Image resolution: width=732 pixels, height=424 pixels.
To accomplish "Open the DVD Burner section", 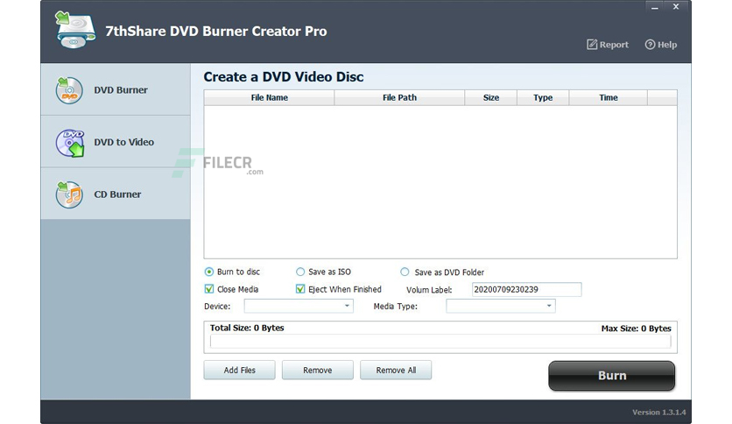I will point(116,89).
